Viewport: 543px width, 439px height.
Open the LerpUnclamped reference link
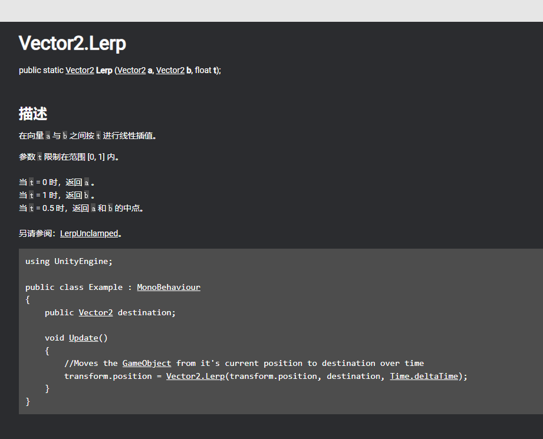click(x=89, y=233)
